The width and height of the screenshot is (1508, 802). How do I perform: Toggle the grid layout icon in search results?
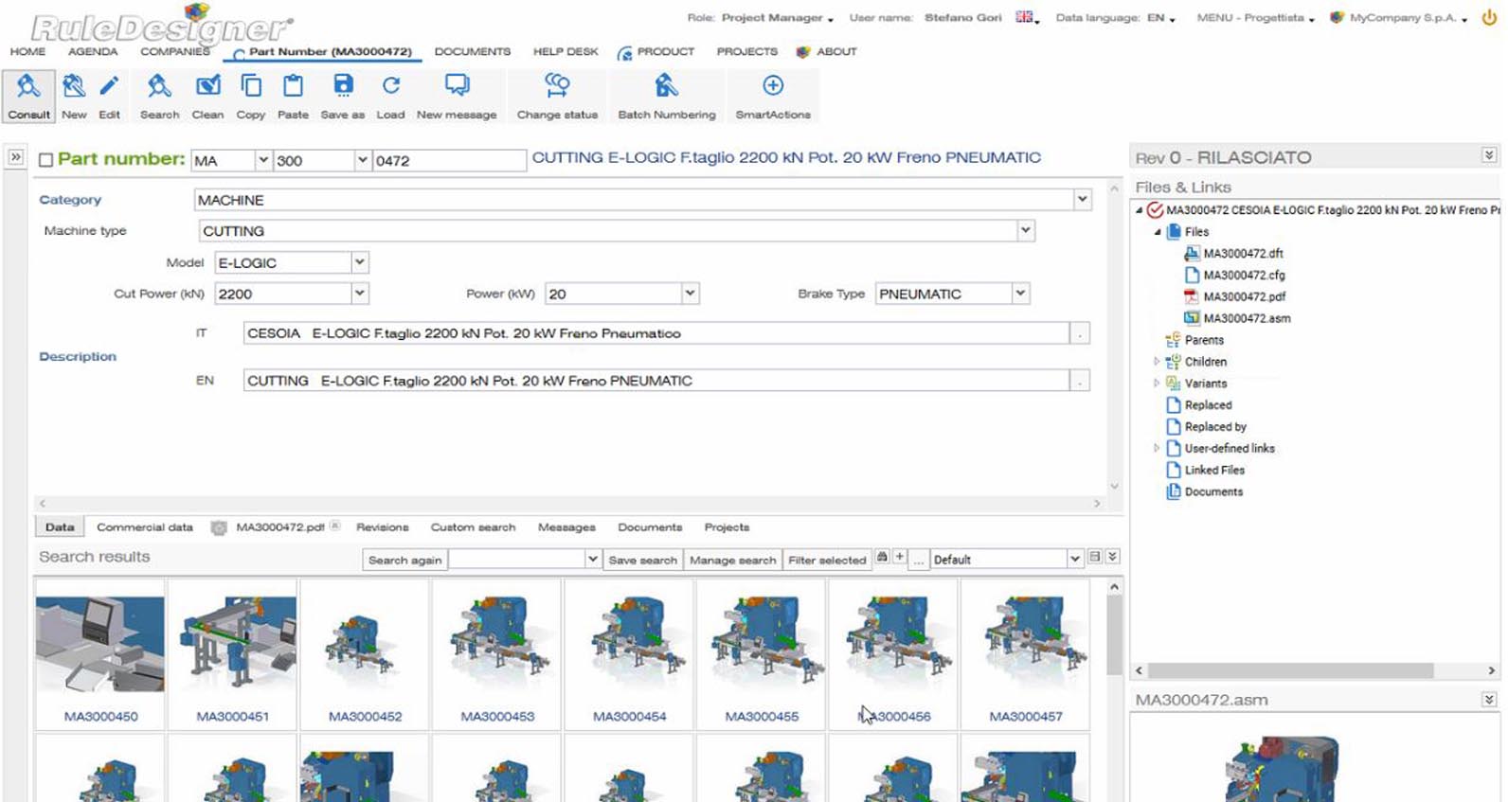(1095, 558)
